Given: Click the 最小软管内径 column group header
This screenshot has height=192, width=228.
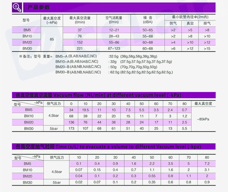Looking at the screenshot, I should coord(190,17).
